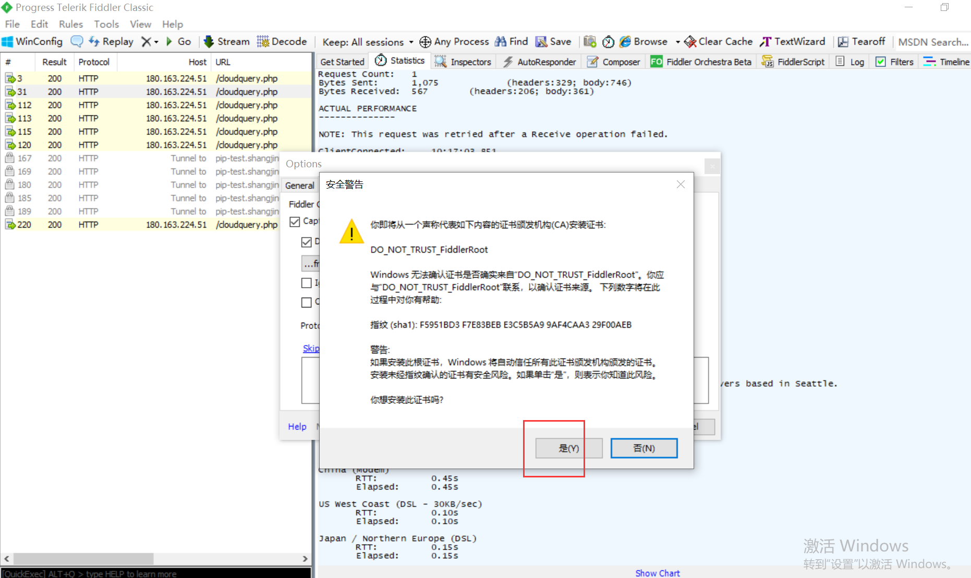Click the lock icon of session 167
The width and height of the screenshot is (971, 578).
9,158
